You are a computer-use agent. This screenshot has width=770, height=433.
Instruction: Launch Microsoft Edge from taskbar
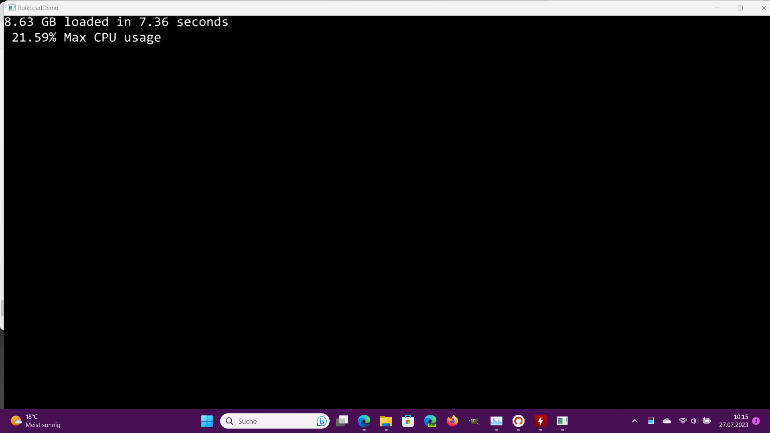[x=364, y=421]
